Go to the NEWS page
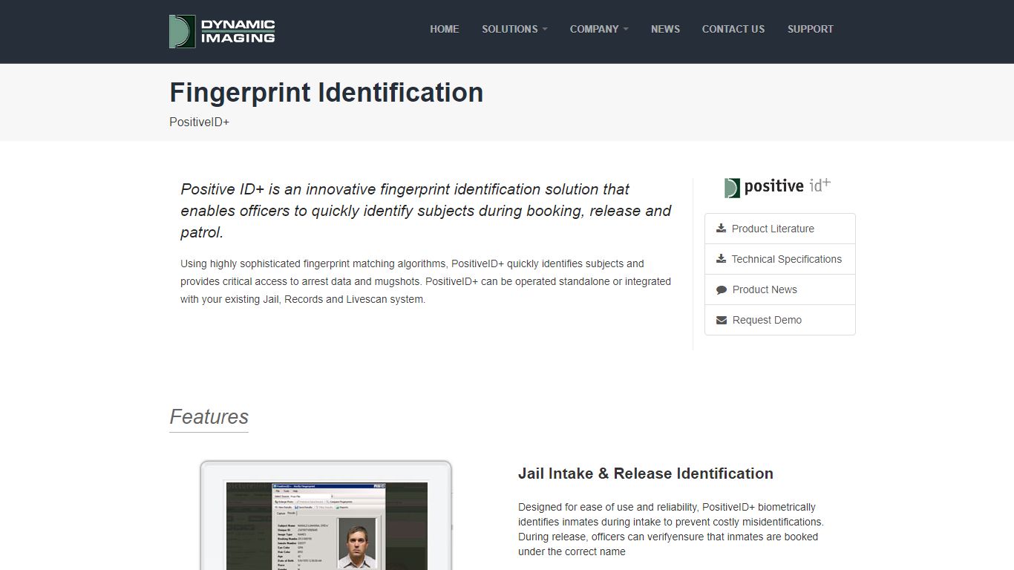The width and height of the screenshot is (1014, 570). [x=665, y=29]
